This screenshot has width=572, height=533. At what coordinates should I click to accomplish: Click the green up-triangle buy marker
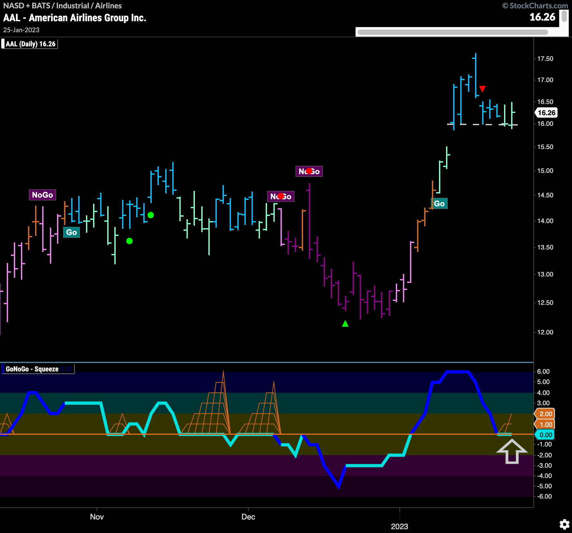[345, 323]
